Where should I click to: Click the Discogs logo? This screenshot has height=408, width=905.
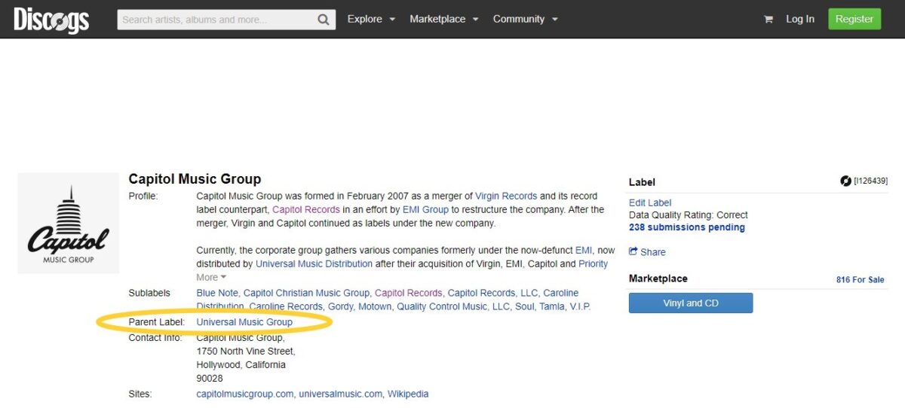[x=51, y=20]
